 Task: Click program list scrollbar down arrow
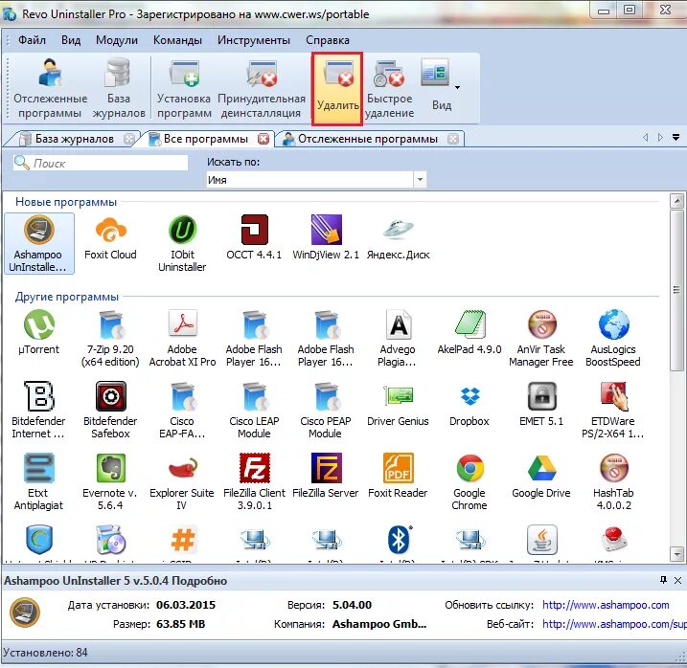pos(676,554)
